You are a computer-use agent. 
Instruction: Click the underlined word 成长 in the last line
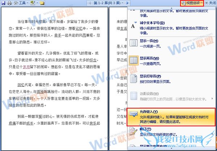(x=30, y=123)
